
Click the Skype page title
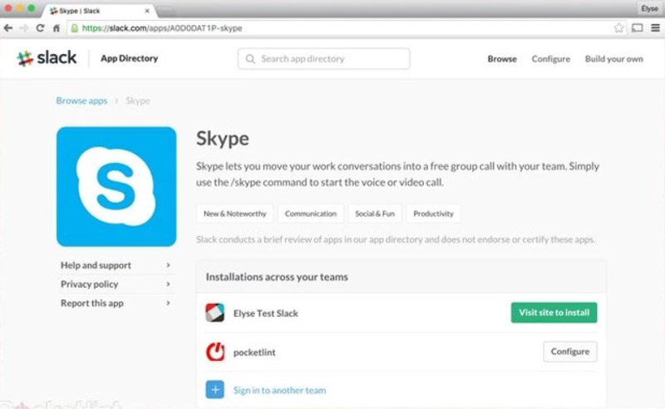(x=223, y=139)
